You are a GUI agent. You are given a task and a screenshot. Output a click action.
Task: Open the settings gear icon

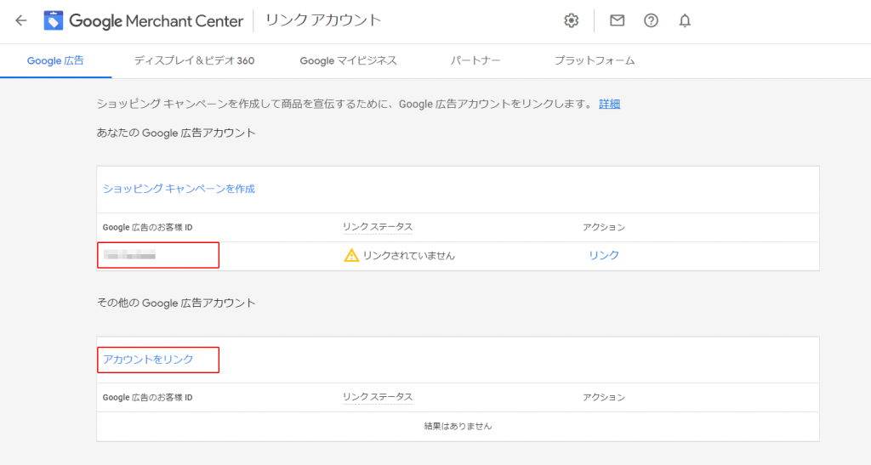tap(571, 21)
